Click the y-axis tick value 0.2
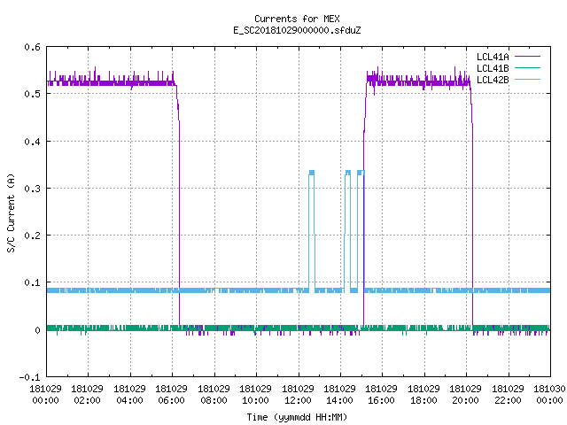The image size is (567, 425). [x=32, y=236]
